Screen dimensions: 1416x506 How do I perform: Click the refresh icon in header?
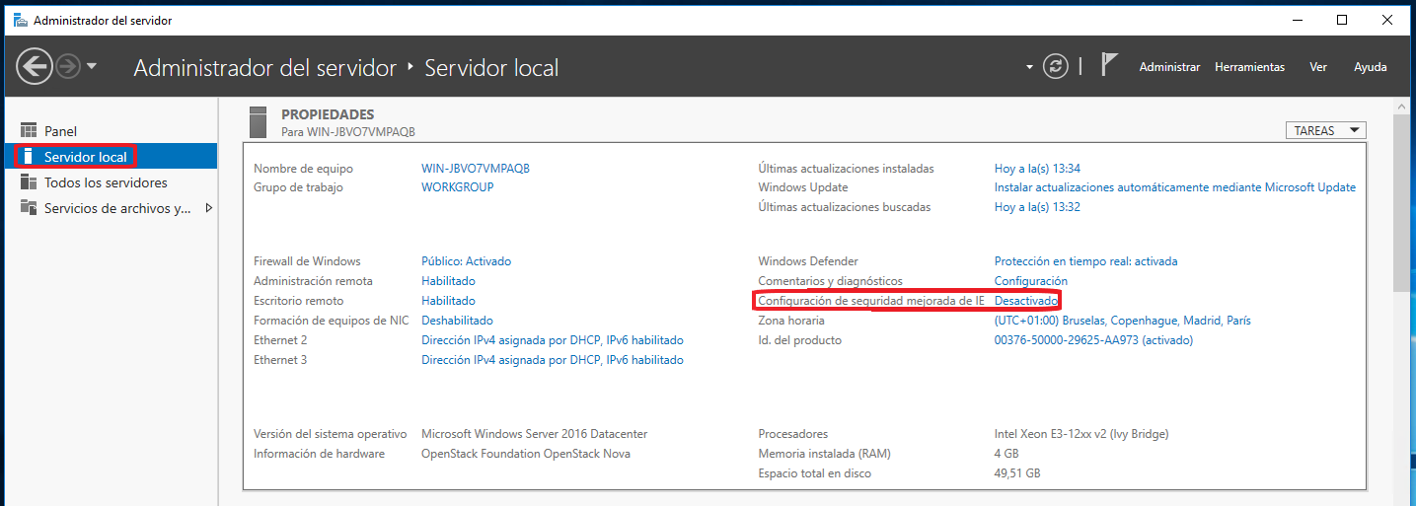(x=1057, y=67)
